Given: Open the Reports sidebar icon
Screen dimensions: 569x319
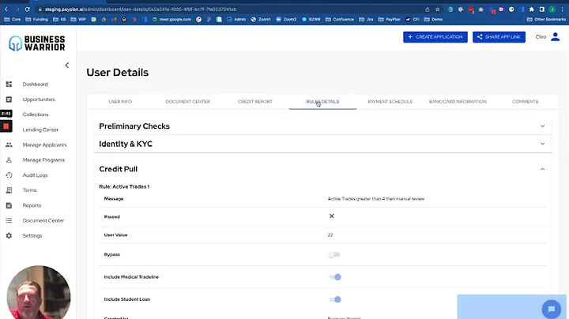Looking at the screenshot, I should pos(8,205).
